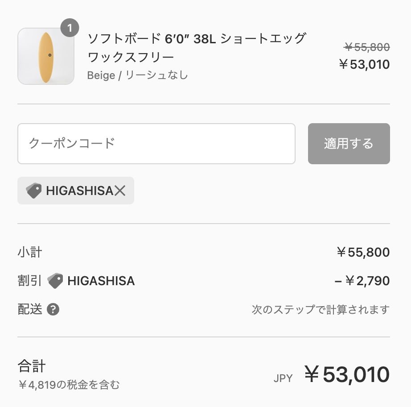Click the discount amount −¥2,790
The image size is (411, 407).
point(362,281)
